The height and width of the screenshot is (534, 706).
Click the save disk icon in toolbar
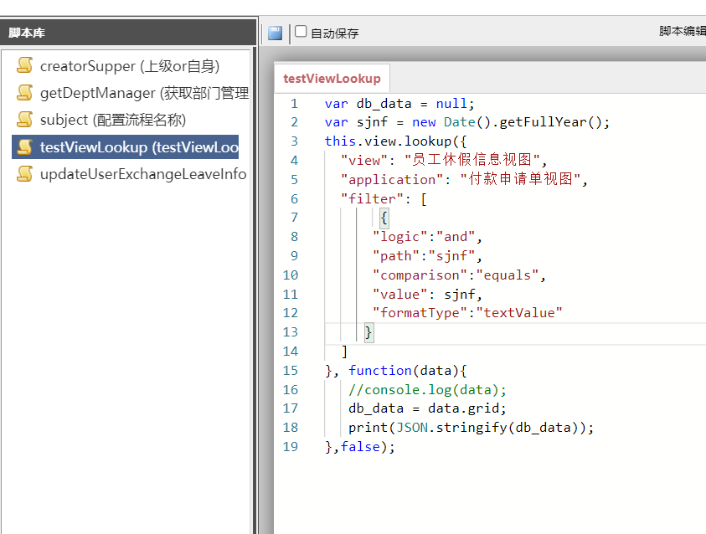[275, 33]
